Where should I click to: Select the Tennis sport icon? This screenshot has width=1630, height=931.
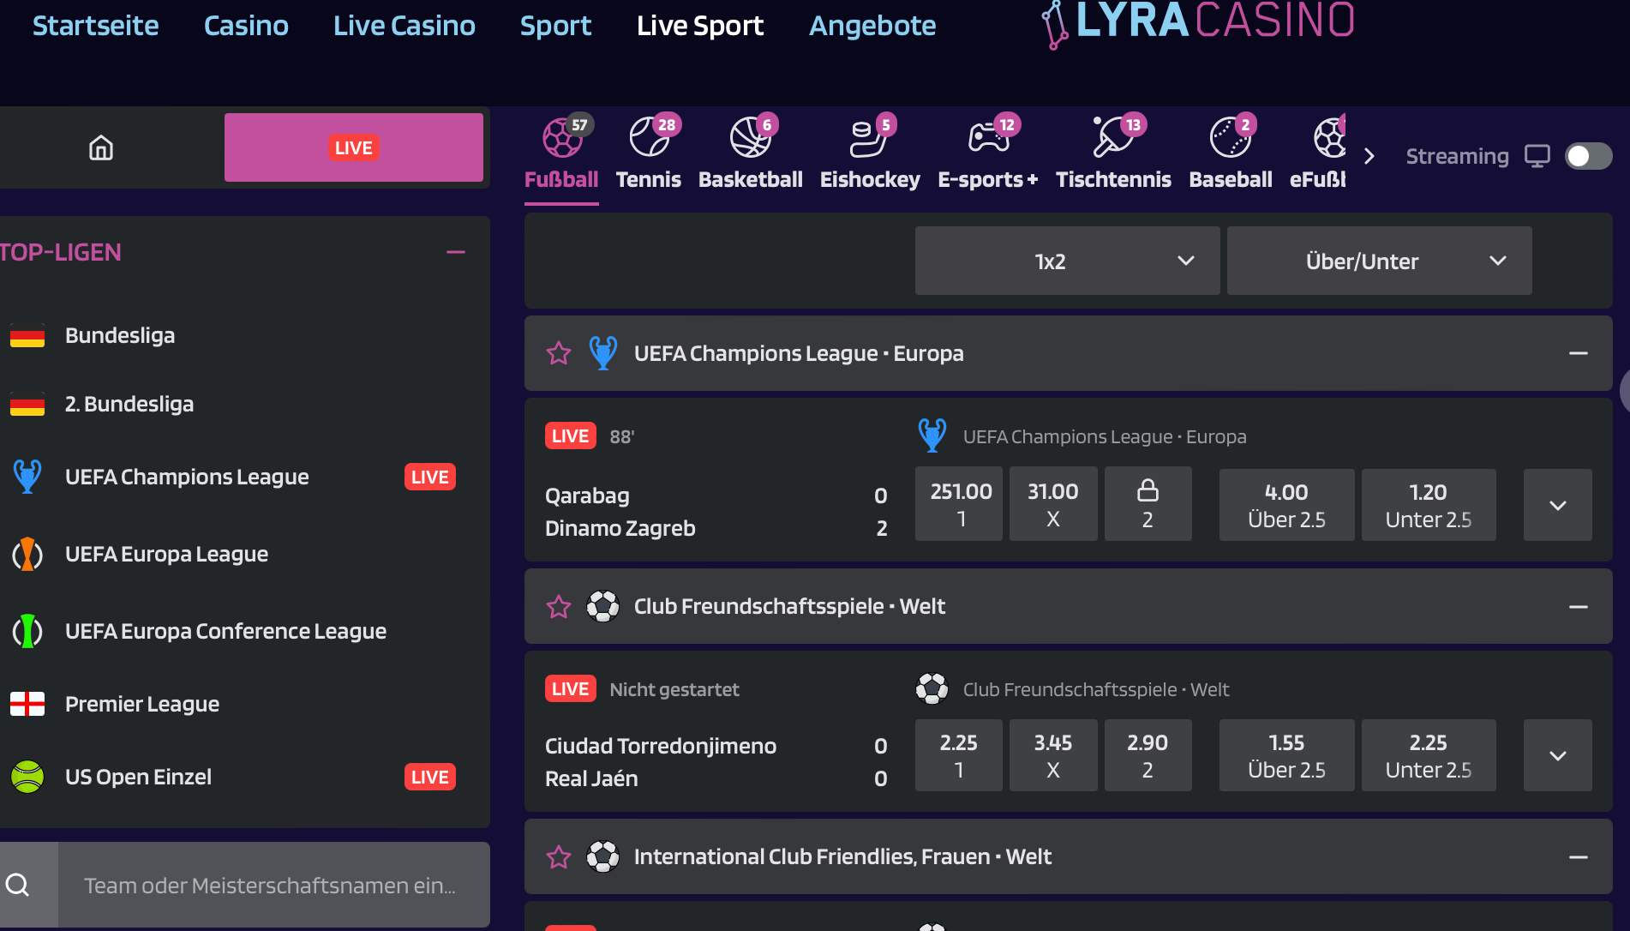coord(649,138)
